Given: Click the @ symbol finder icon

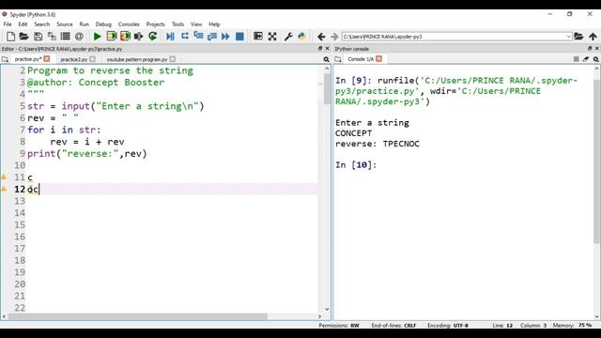Looking at the screenshot, I should point(79,37).
